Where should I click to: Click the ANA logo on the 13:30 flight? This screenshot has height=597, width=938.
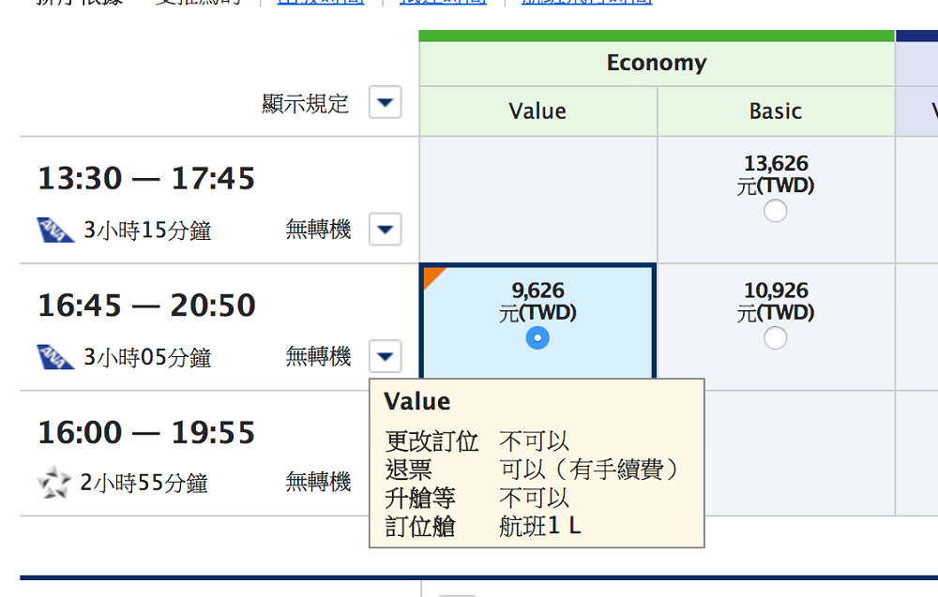55,230
